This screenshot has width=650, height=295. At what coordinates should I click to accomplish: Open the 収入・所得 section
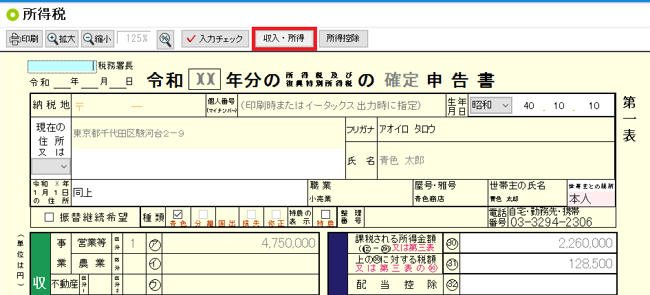pos(284,39)
